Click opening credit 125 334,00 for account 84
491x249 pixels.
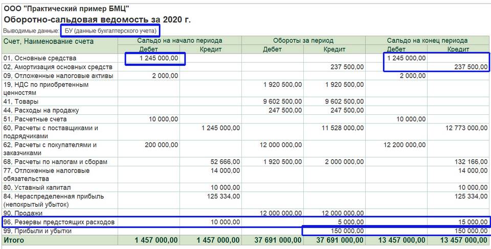[x=224, y=196]
